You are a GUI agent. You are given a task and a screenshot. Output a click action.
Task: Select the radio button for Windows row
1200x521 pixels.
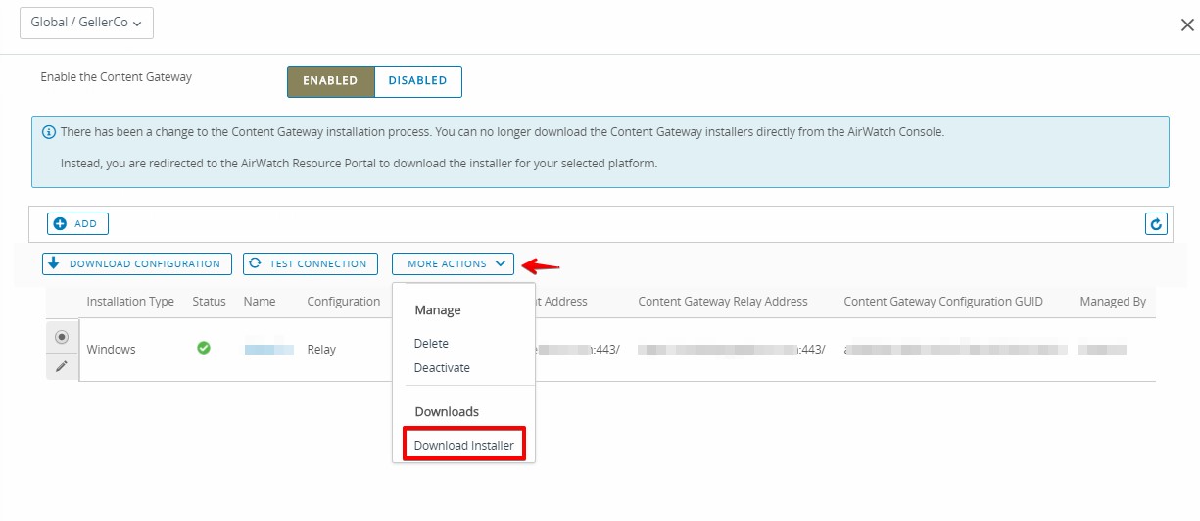coord(62,337)
